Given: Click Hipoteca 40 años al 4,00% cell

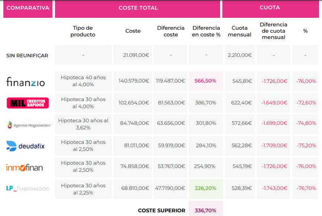Looking at the screenshot, I should [x=83, y=81].
